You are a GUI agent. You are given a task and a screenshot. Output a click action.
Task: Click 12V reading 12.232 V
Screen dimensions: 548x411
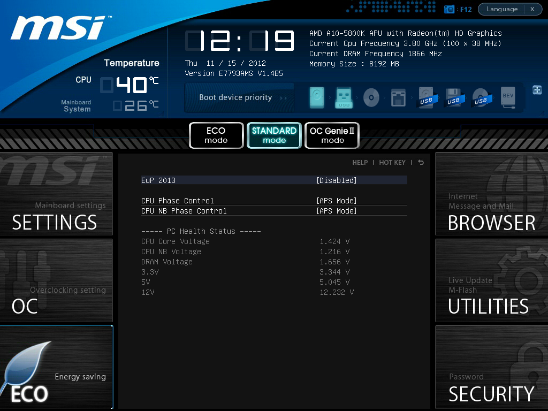point(337,292)
